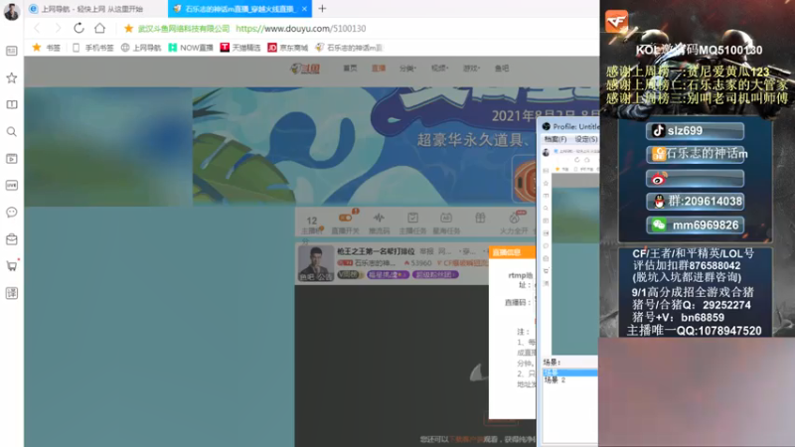Open the shopping cart icon in sidebar

[x=12, y=266]
